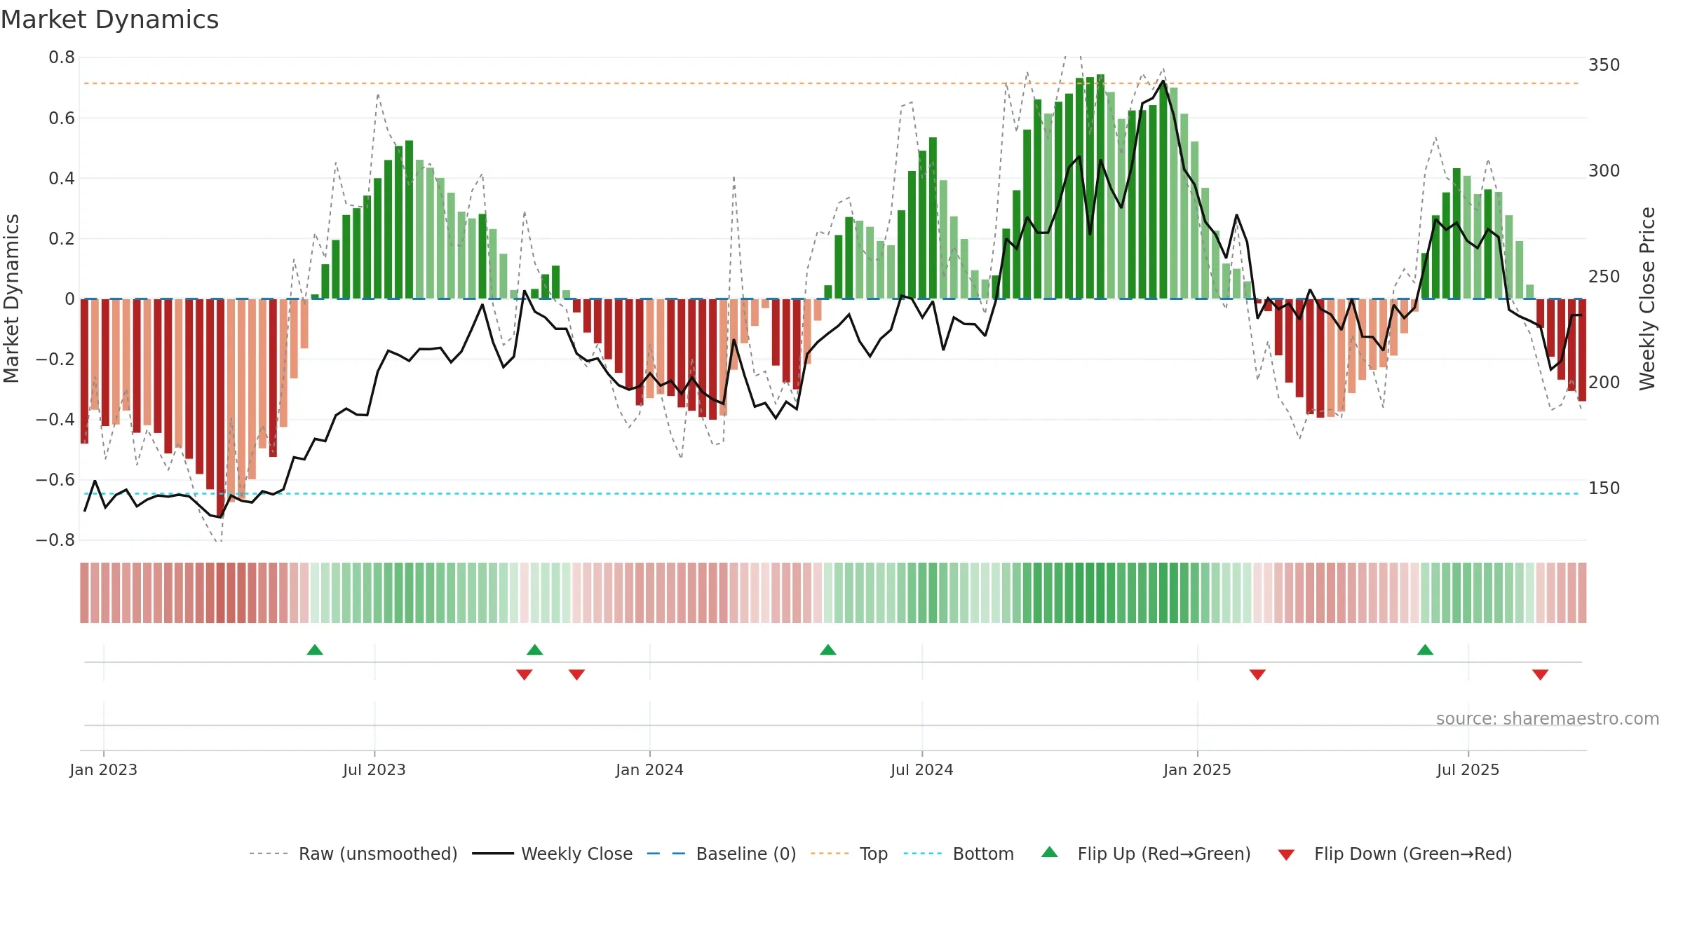The width and height of the screenshot is (1683, 946).
Task: Click the Jan 2023 x-axis label
Action: 104,769
